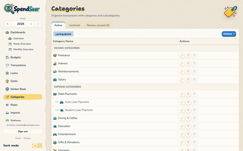Select the Groceries category row
The image size is (243, 151).
click(115, 149)
